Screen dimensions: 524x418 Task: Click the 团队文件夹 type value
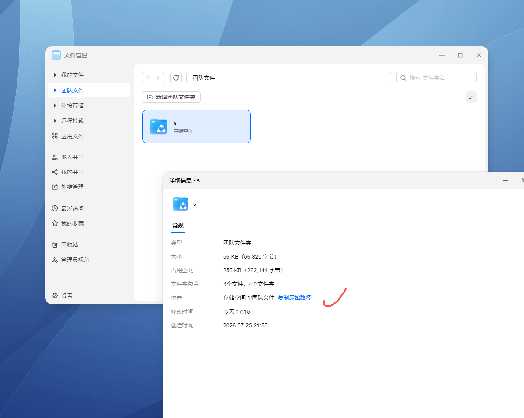click(x=237, y=243)
